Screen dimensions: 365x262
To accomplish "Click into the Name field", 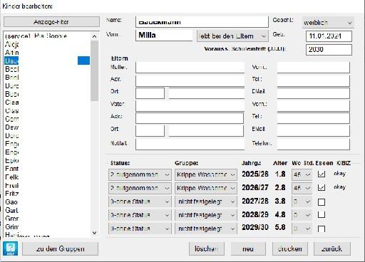I will click(202, 22).
